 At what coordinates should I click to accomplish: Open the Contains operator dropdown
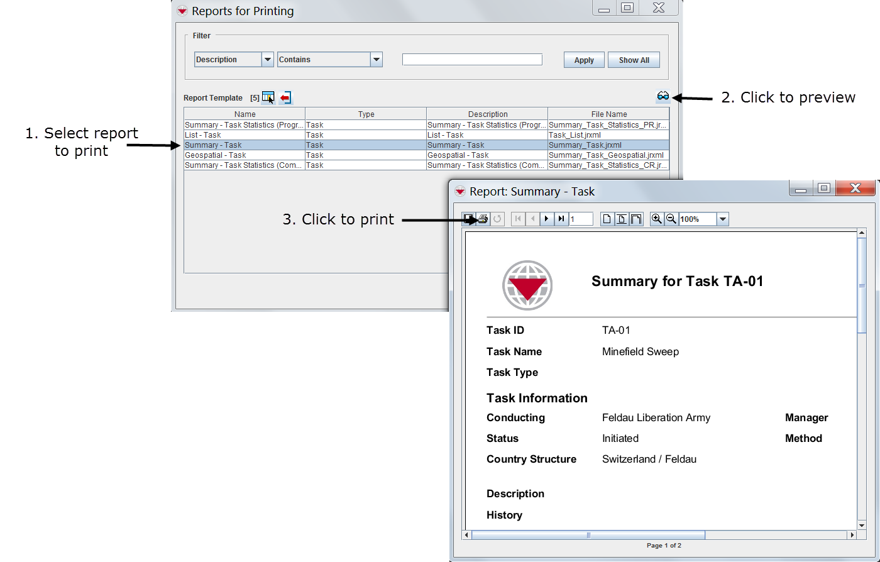click(376, 60)
